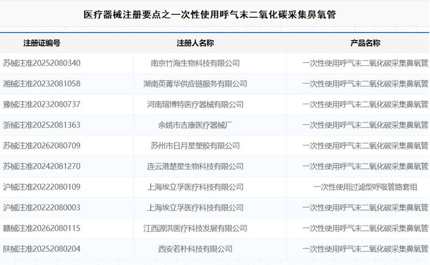Viewport: 430px width, 265px height.
Task: Click the 注册人名称 column header
Action: [195, 43]
